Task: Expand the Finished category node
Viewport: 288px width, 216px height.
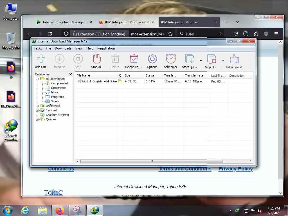Action: [x=37, y=110]
